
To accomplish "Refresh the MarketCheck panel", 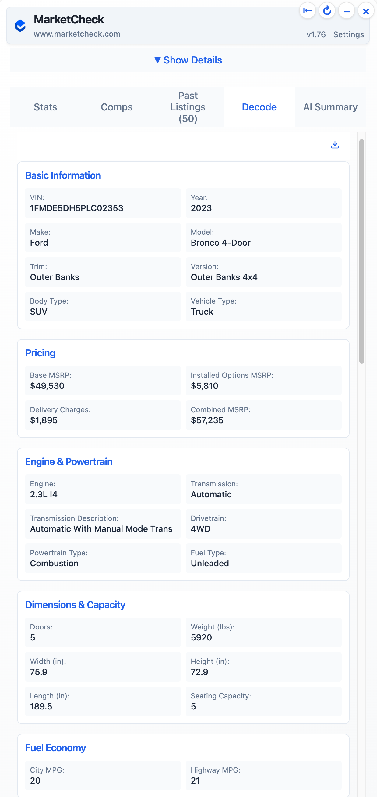I will point(327,11).
